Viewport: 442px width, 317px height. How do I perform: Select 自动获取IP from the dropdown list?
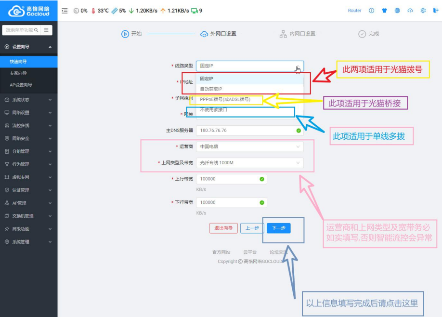pos(211,89)
